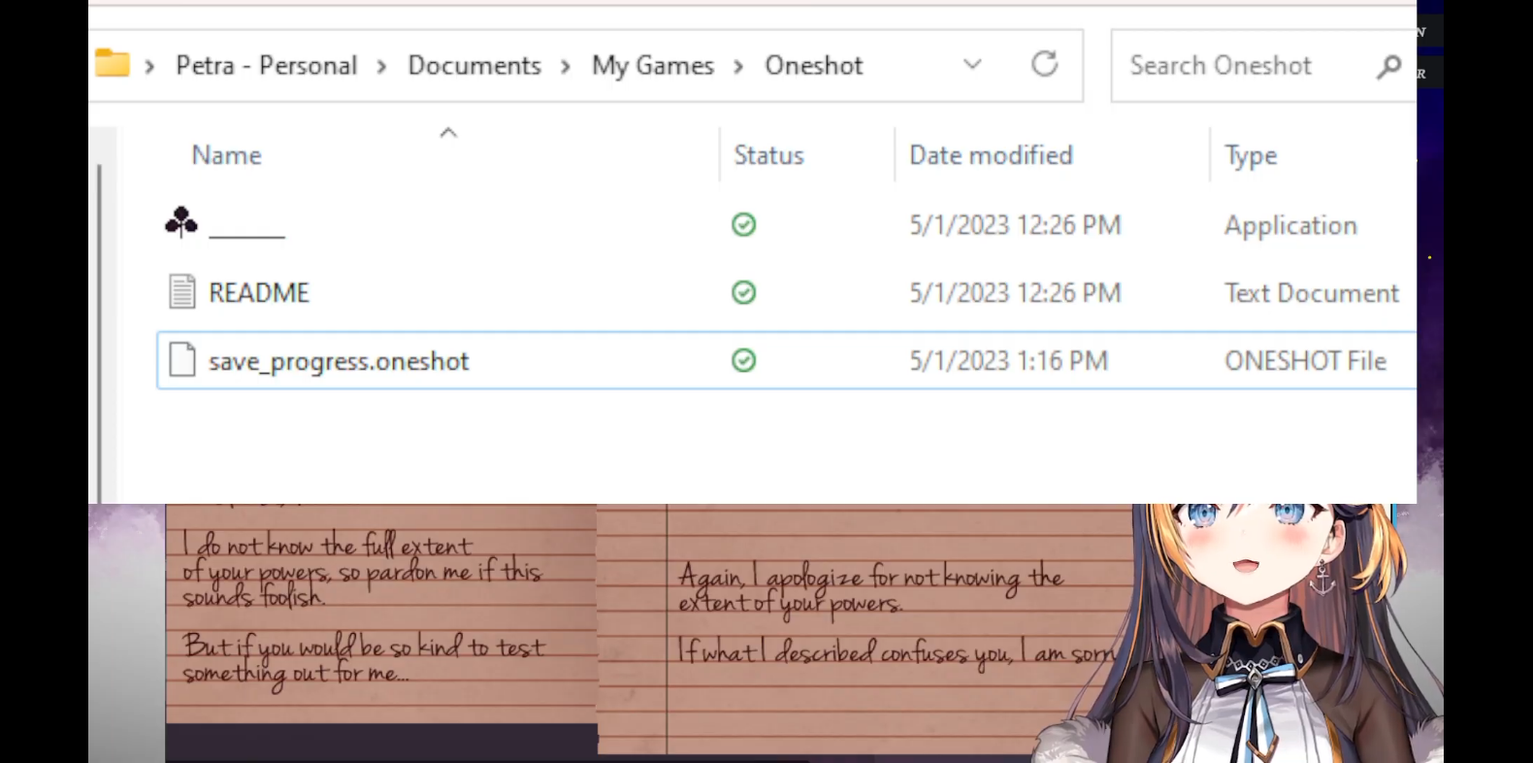Open the clover application icon file
The image size is (1533, 763).
point(181,223)
